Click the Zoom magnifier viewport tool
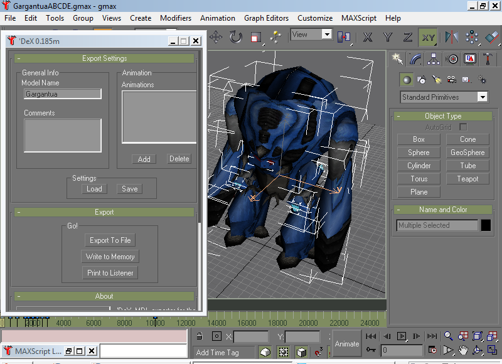Screen dimensions: 502x364 [x=448, y=336]
